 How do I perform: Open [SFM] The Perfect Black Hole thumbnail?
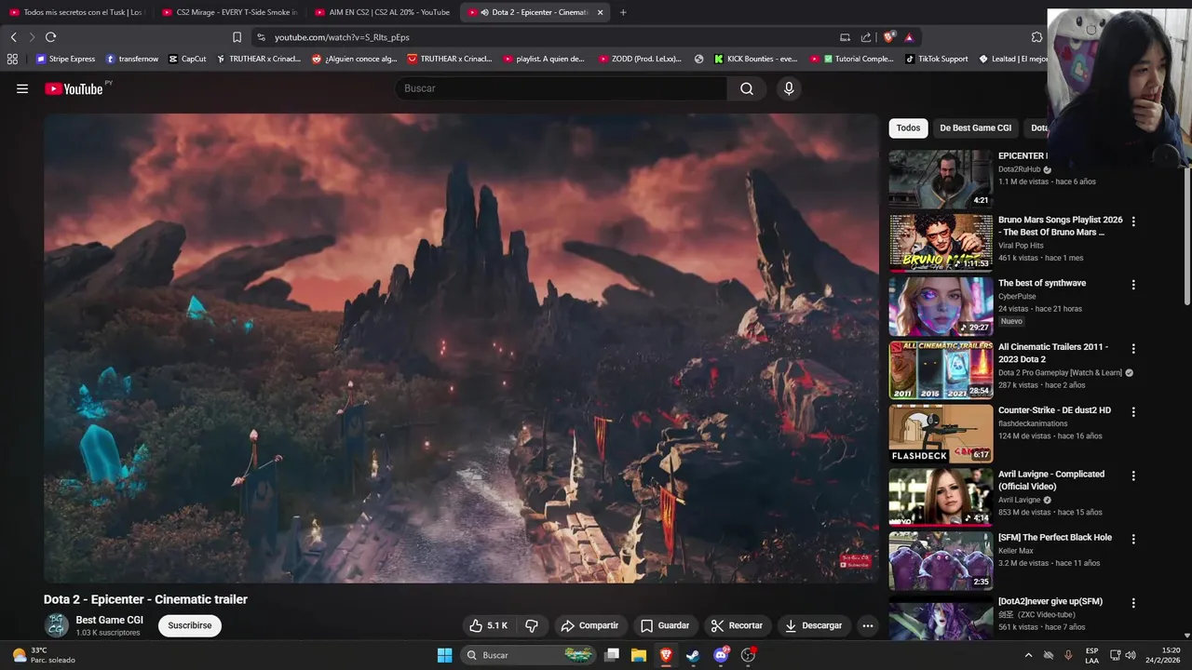pos(941,560)
